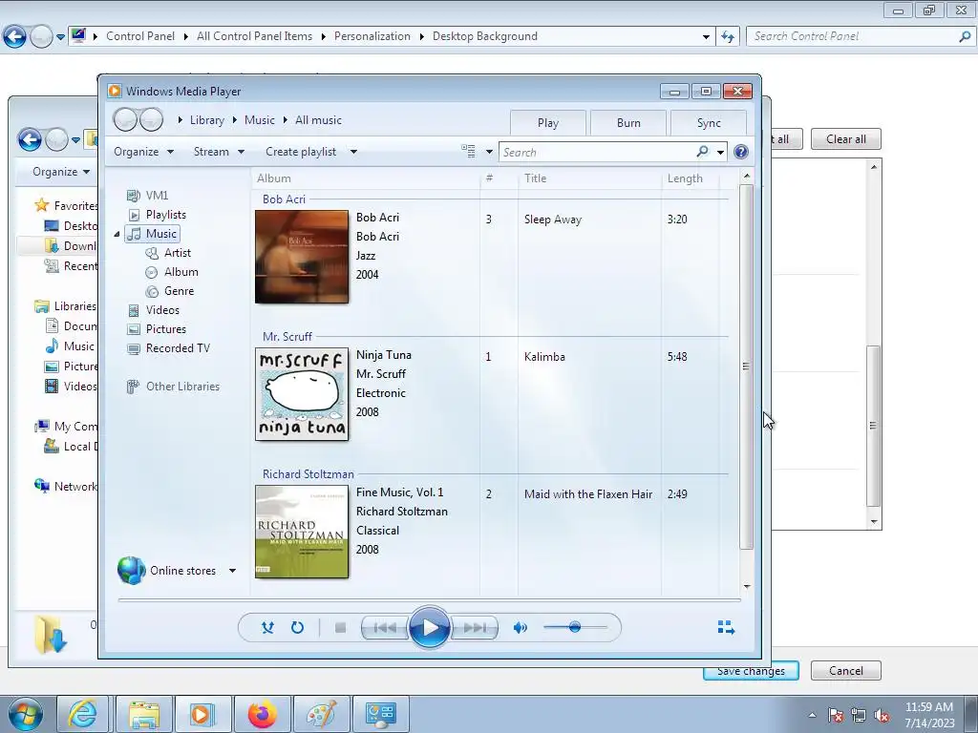978x733 pixels.
Task: Turn on shuffle in Media Player
Action: 267,628
